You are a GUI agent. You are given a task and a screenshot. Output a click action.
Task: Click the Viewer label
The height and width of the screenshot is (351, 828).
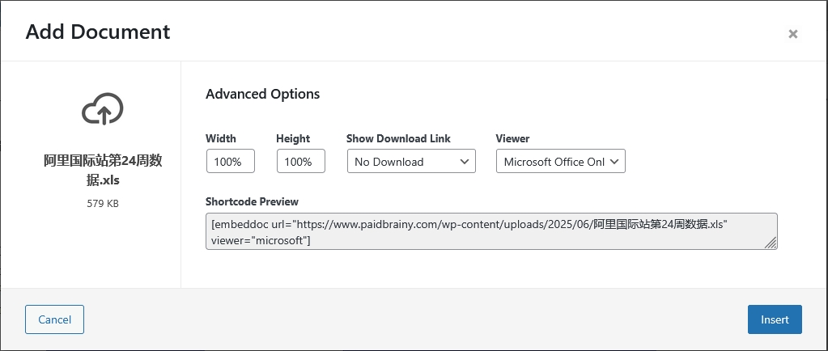tap(512, 138)
